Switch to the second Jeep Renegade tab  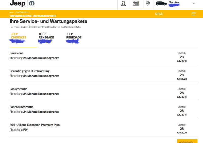coord(74,36)
